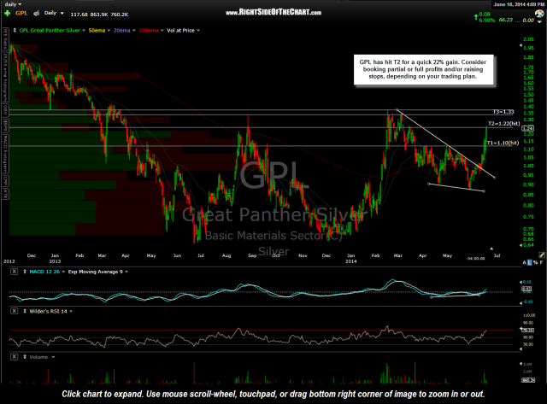Click the RightSideOfTheChart.com link
This screenshot has height=404, width=547.
tap(273, 13)
